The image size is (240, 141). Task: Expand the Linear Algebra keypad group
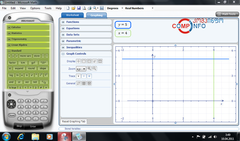click(9, 45)
